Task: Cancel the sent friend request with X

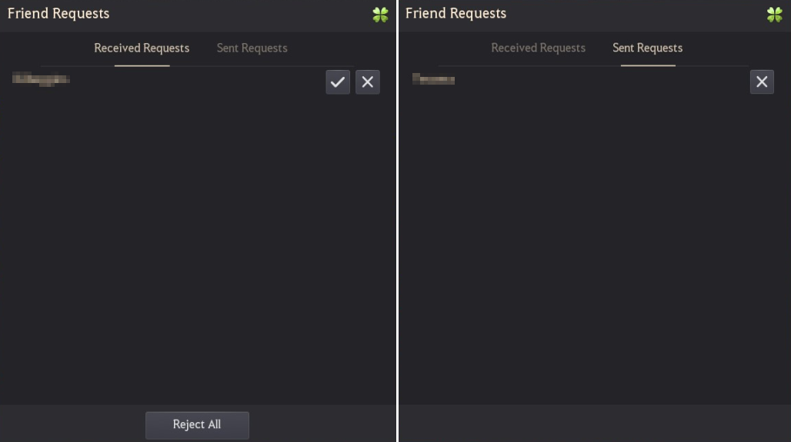Action: tap(762, 81)
